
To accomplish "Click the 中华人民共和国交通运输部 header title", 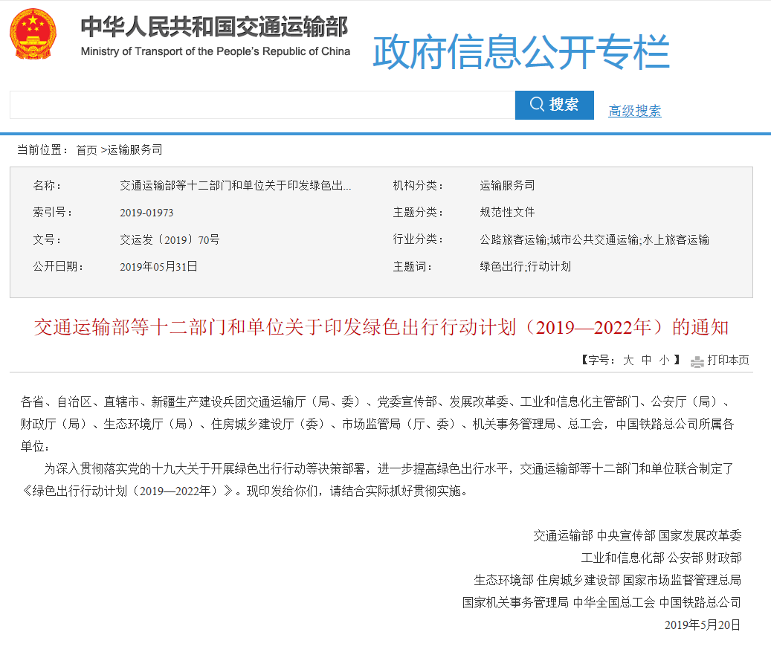I will click(x=214, y=27).
